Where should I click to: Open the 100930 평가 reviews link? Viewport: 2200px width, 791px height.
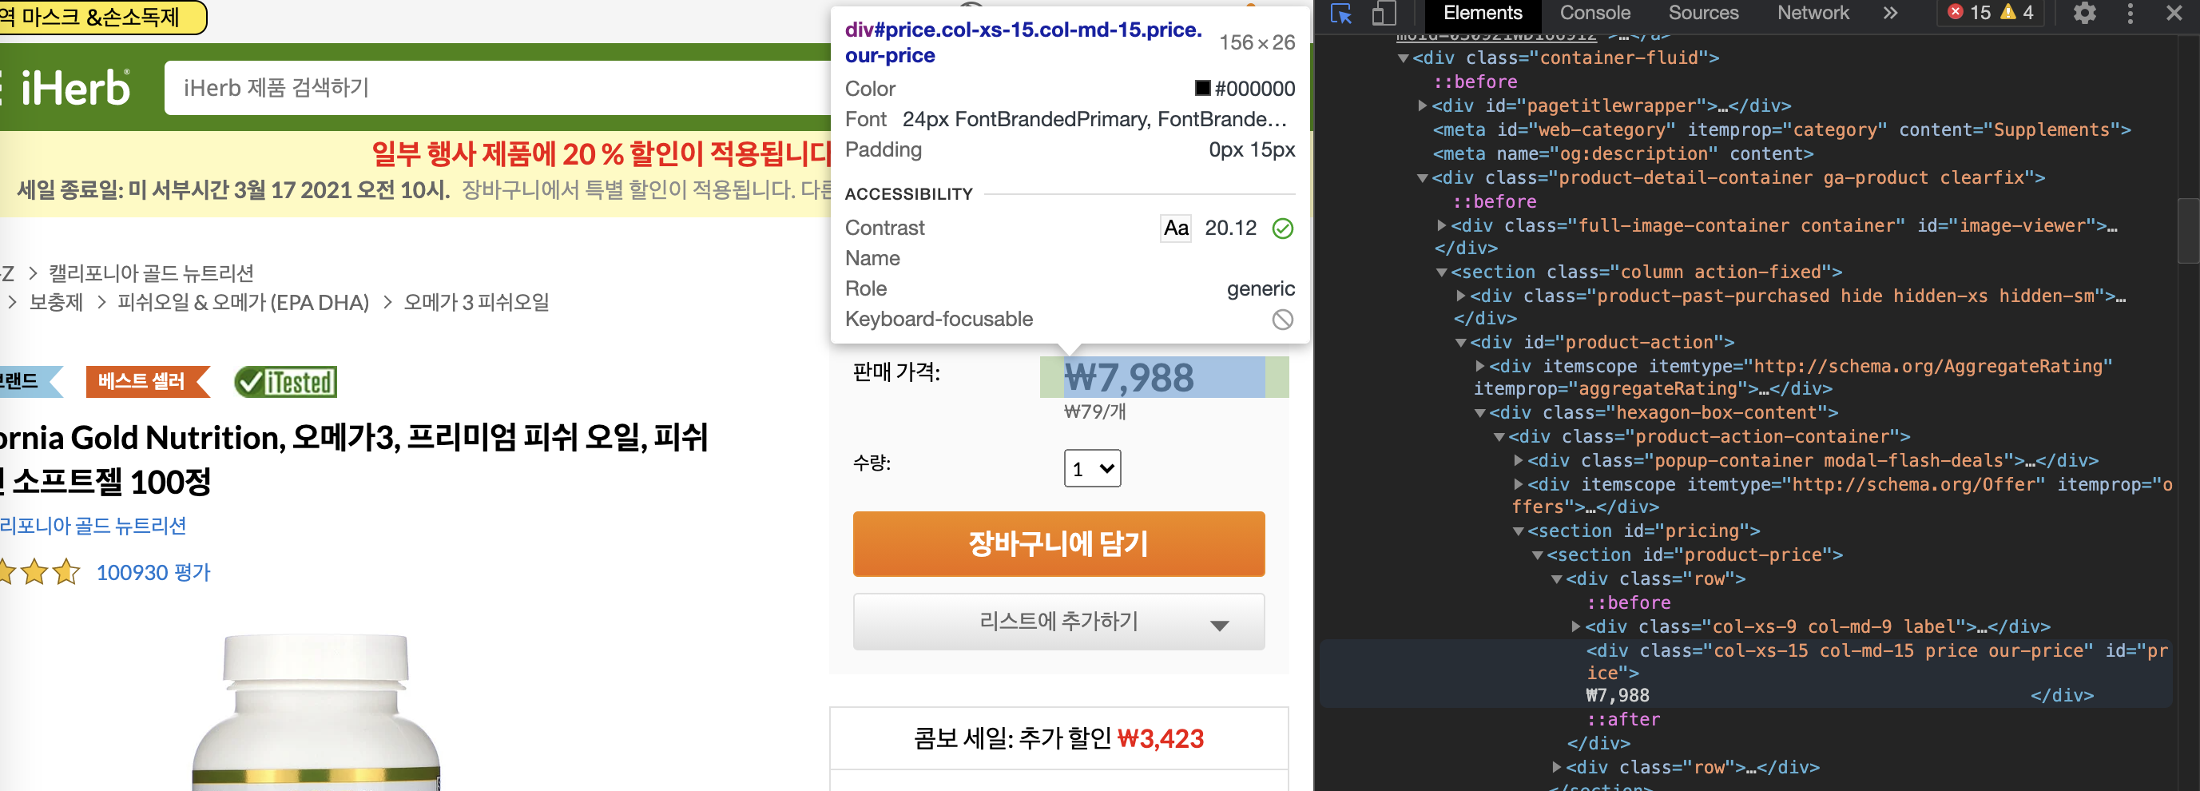[153, 572]
